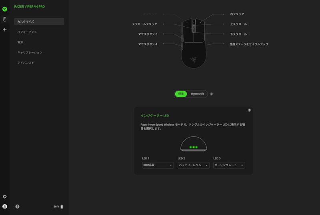Open LED 2 バッテリーレベル dropdown
The width and height of the screenshot is (320, 215).
[194, 165]
